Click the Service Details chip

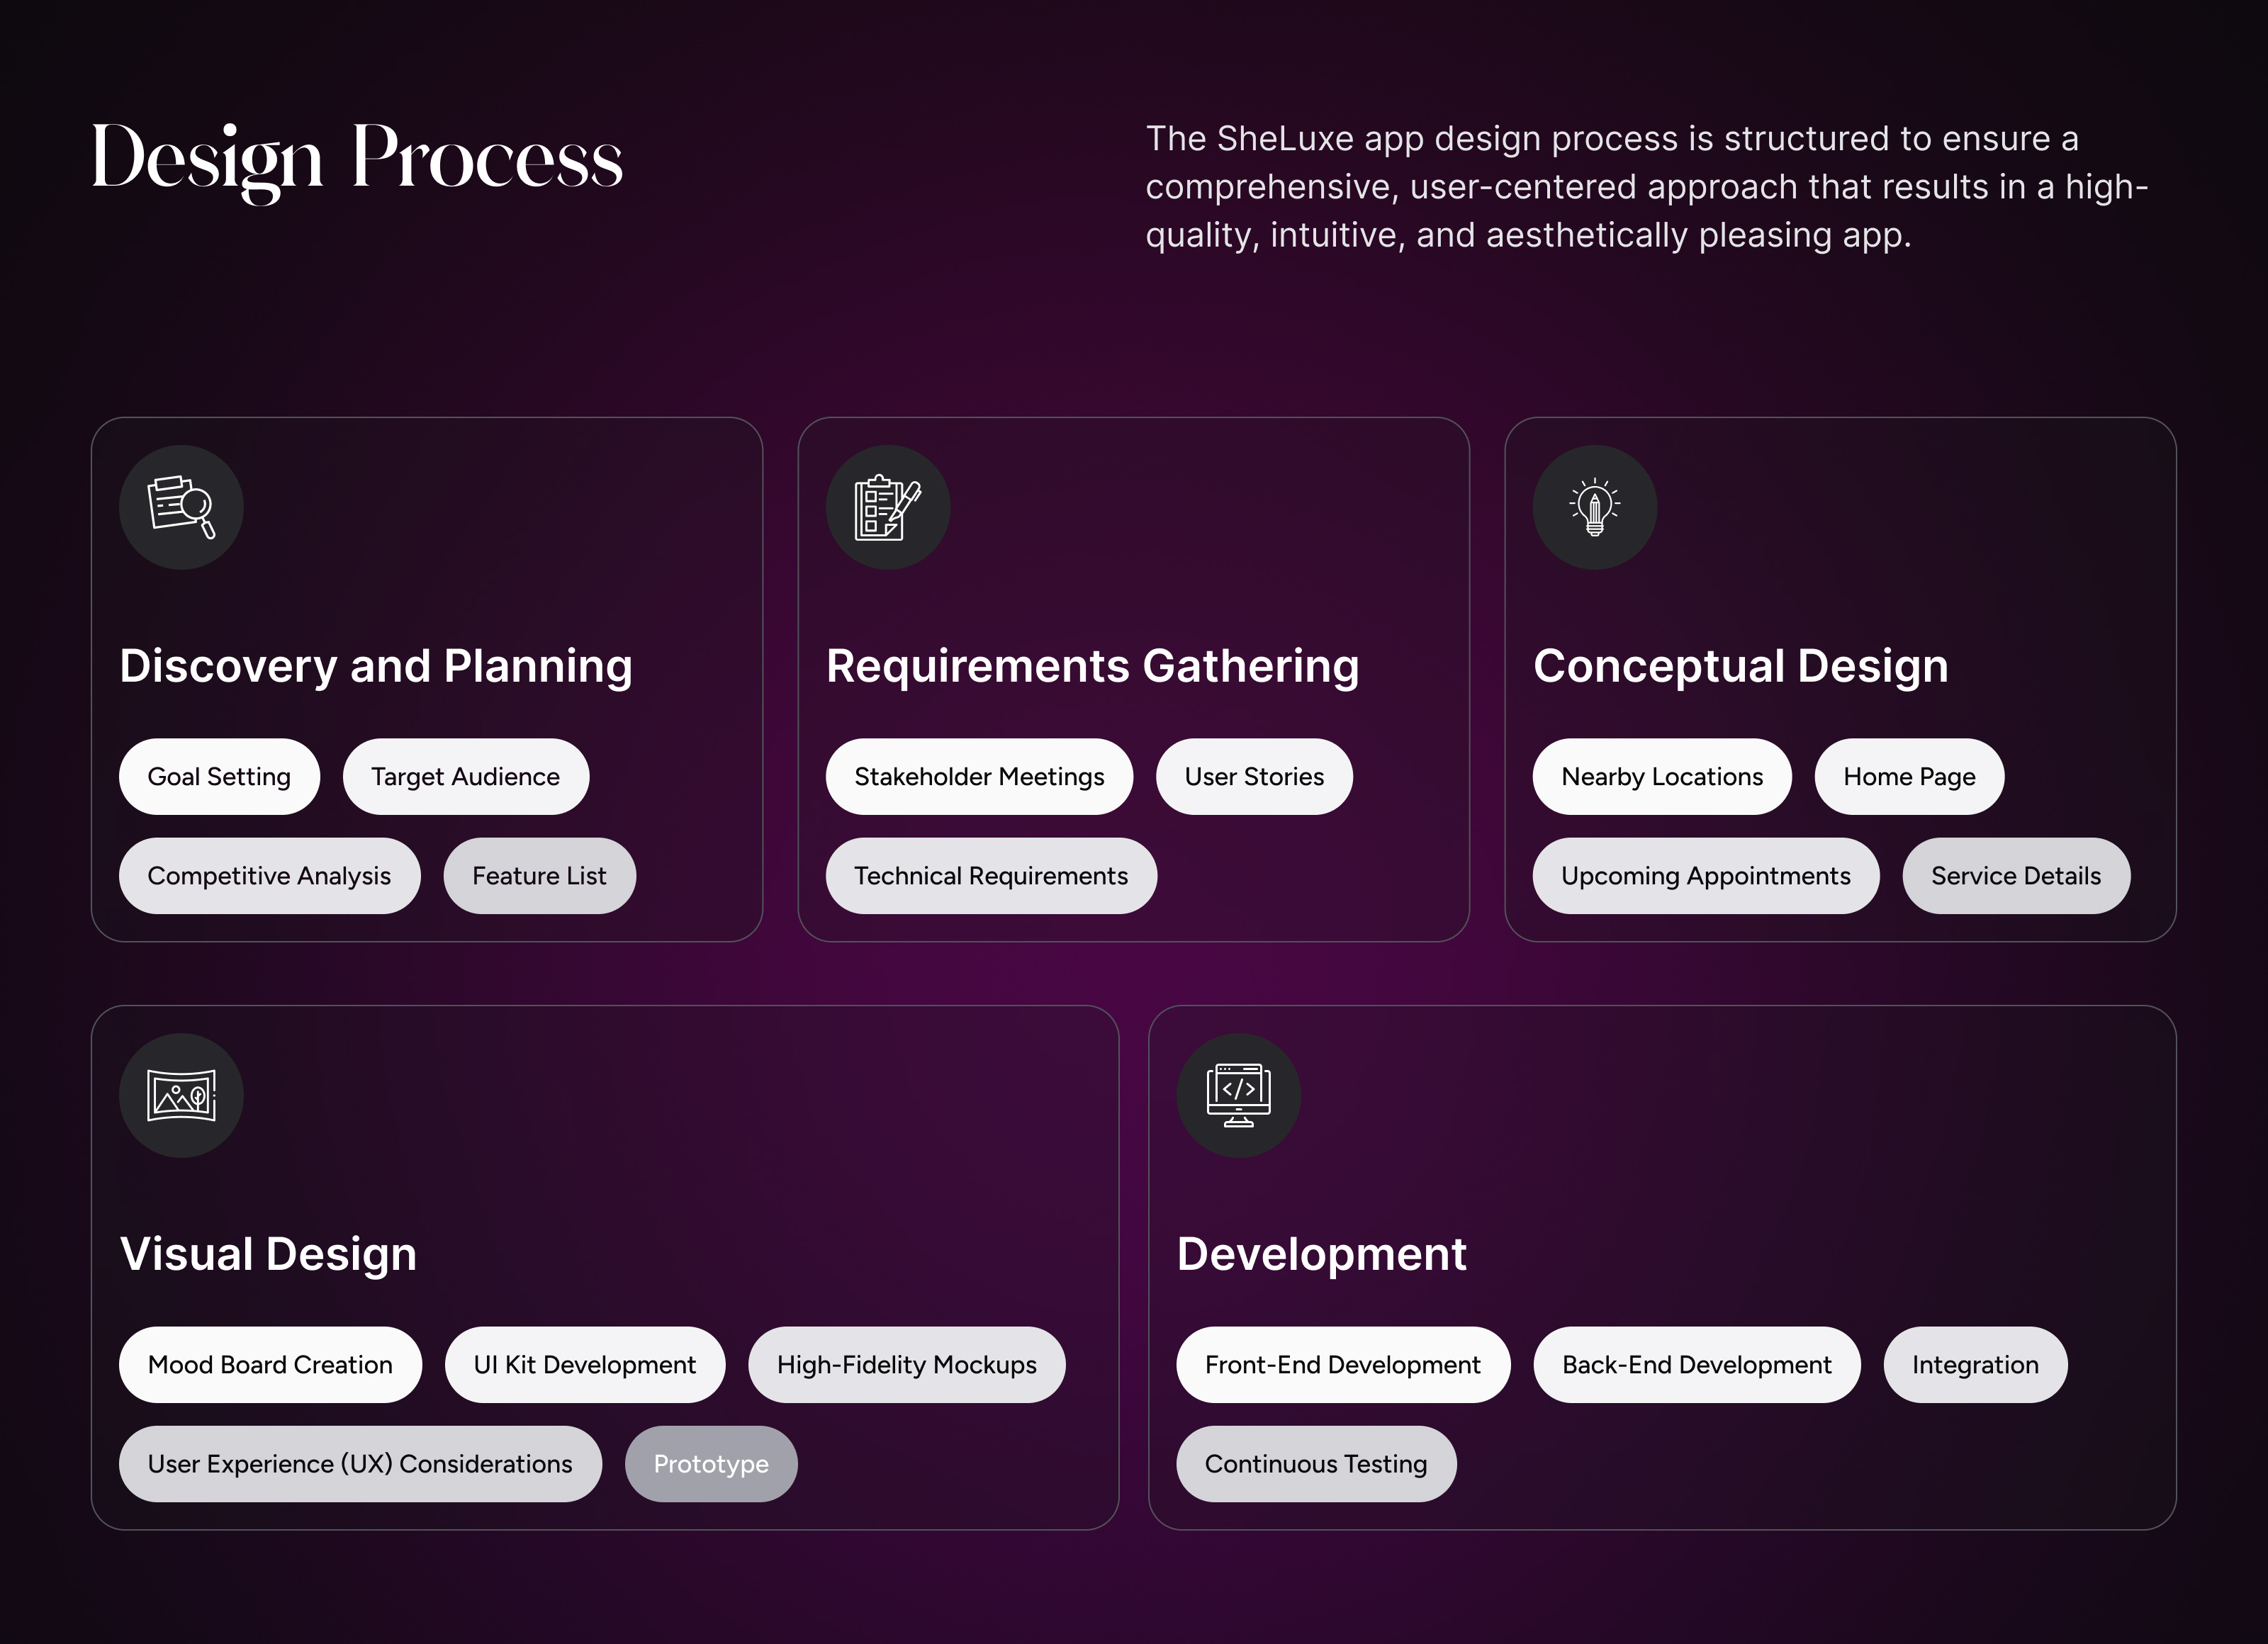click(2016, 876)
